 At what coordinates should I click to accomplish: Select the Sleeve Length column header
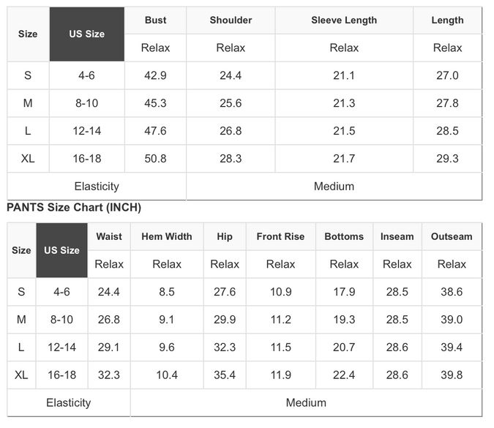344,20
